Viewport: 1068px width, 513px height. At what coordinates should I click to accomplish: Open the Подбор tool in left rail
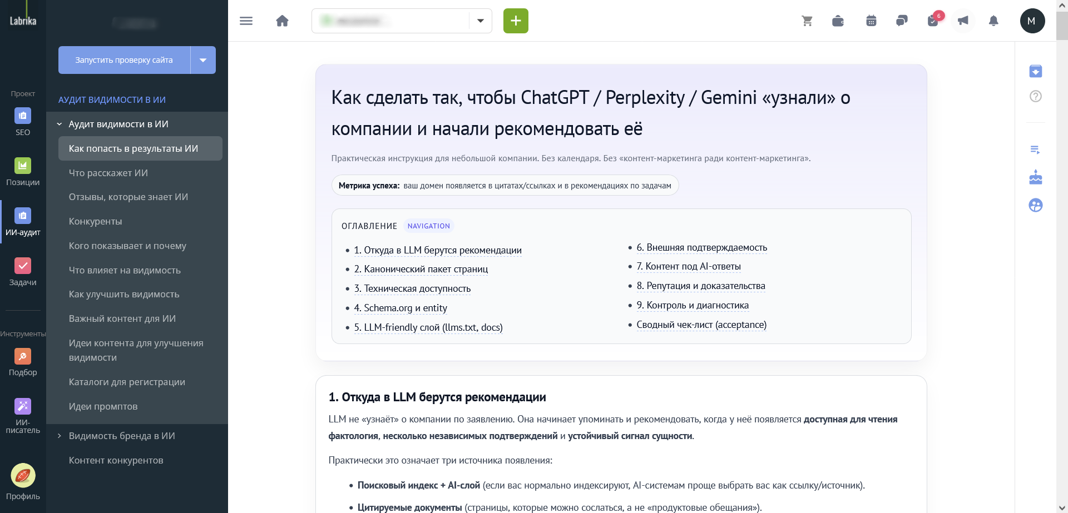coord(23,362)
